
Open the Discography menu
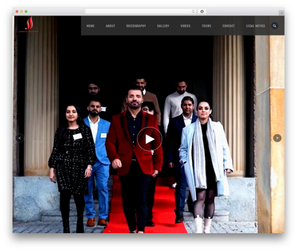(x=136, y=26)
